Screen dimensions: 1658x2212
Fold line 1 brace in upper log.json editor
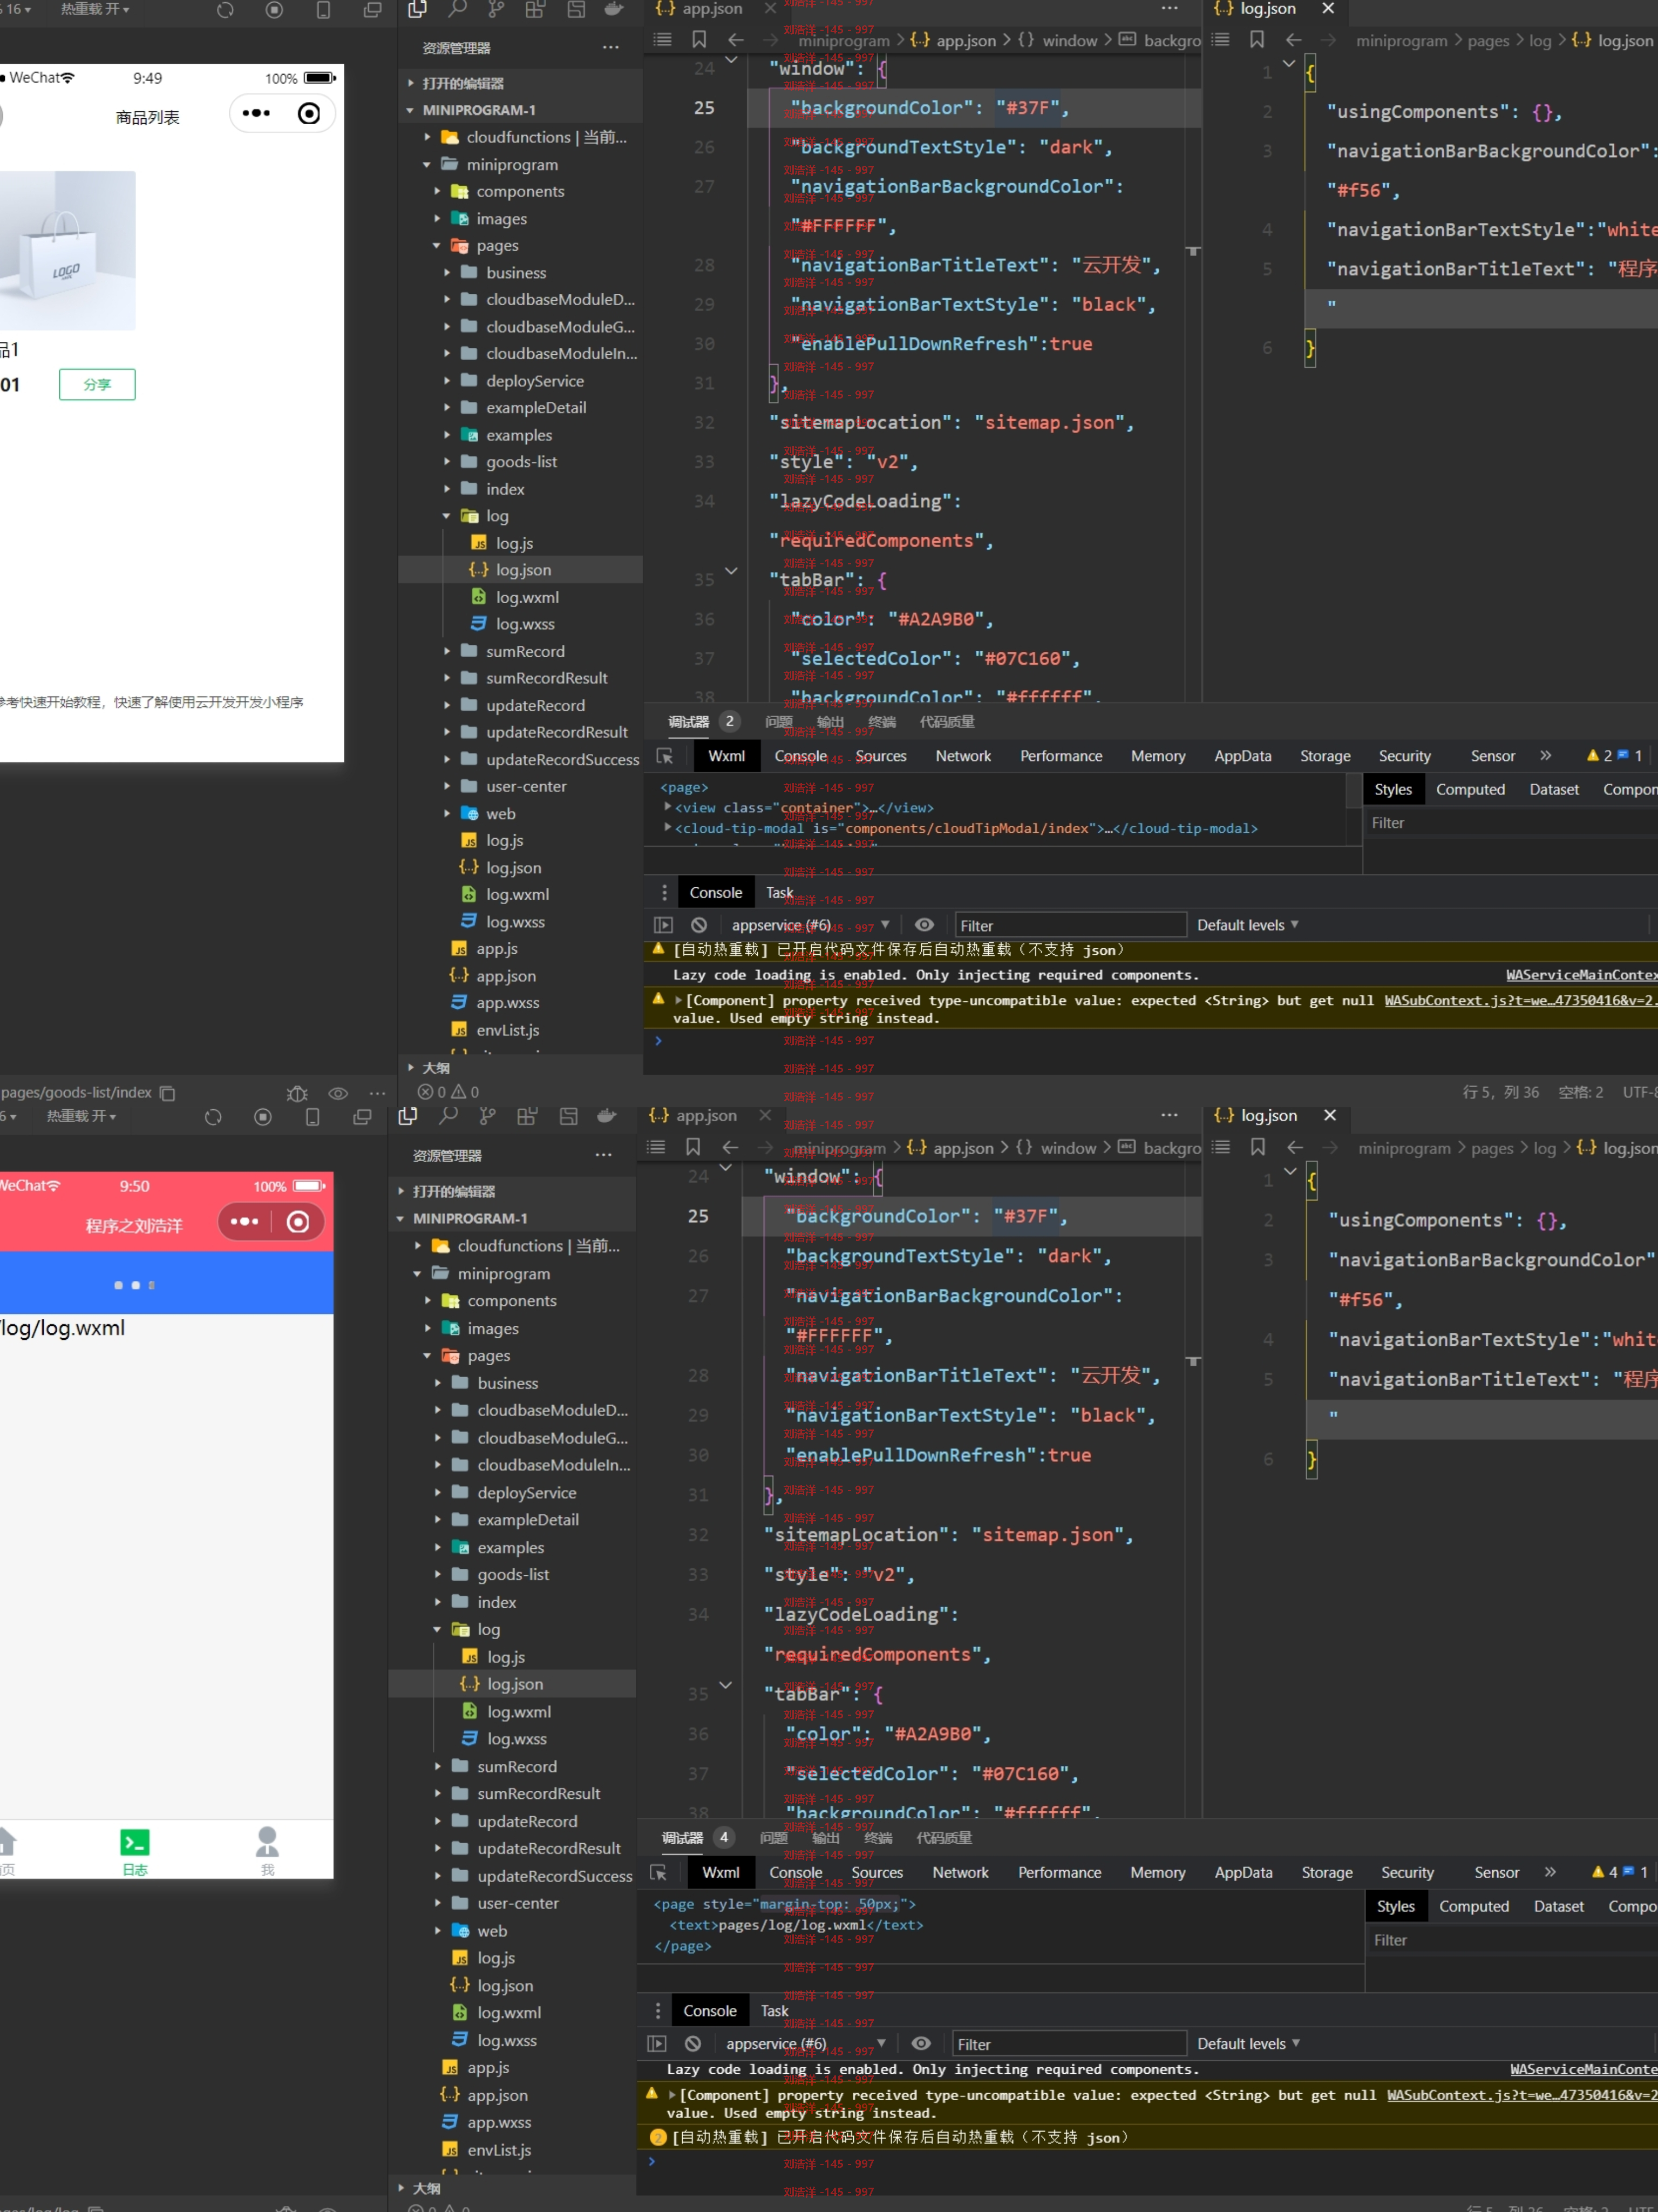(1289, 63)
